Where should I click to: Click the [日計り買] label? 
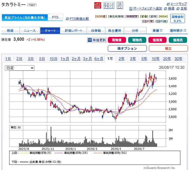(x=148, y=21)
